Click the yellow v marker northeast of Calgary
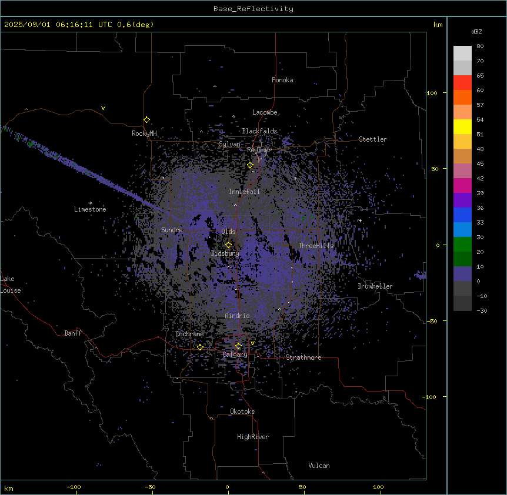The image size is (507, 495). pyautogui.click(x=252, y=343)
